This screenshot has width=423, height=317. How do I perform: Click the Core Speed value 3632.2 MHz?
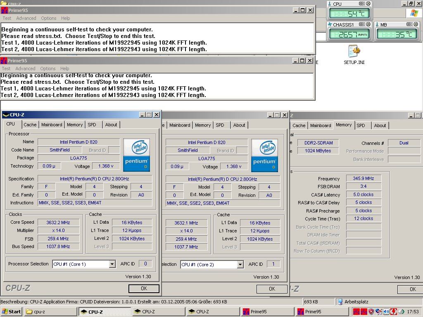pyautogui.click(x=58, y=222)
